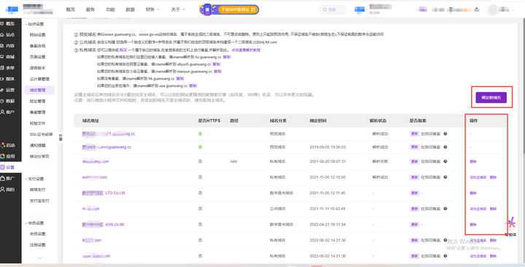Image resolution: width=525 pixels, height=267 pixels.
Task: Open 应用 in the dark sidebar
Action: click(7, 156)
